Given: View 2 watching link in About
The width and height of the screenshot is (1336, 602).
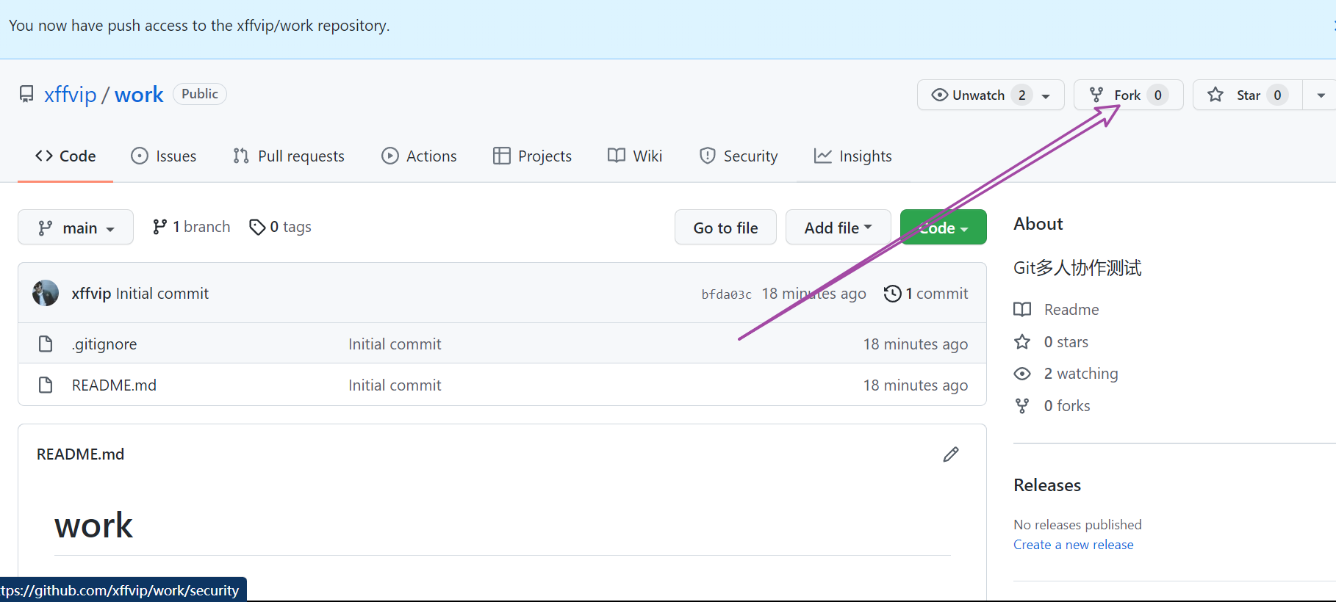Looking at the screenshot, I should point(1081,374).
